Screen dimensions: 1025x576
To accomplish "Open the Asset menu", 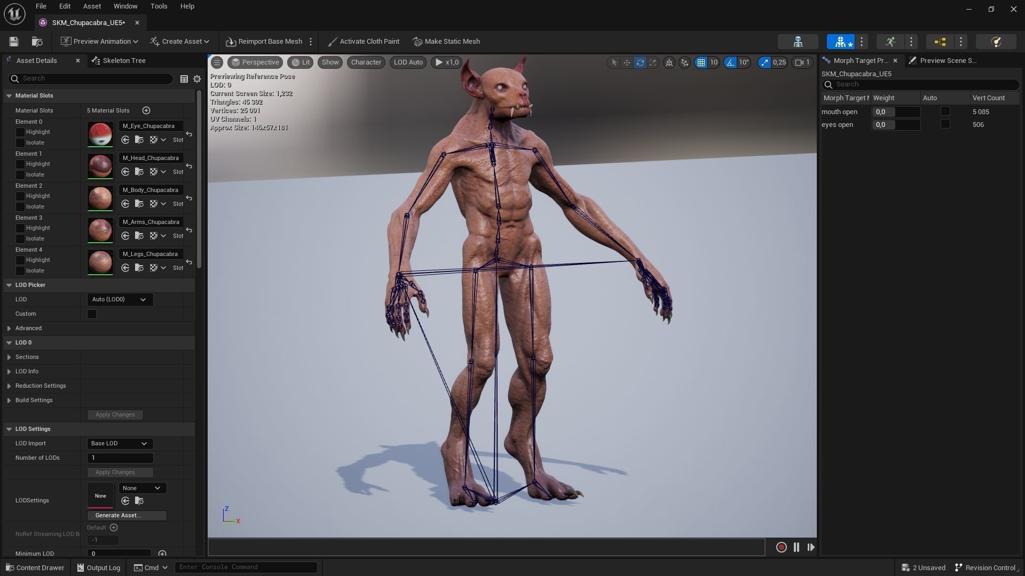I will (92, 6).
